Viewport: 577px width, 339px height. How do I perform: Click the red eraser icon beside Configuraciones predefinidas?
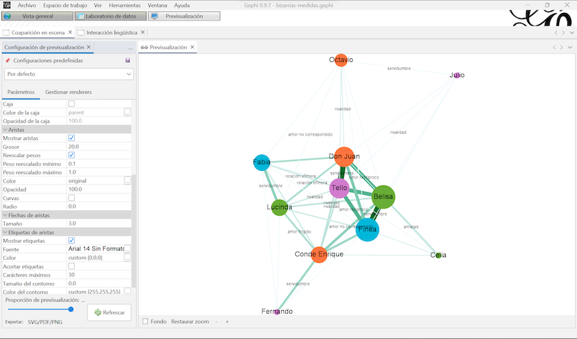tap(8, 60)
